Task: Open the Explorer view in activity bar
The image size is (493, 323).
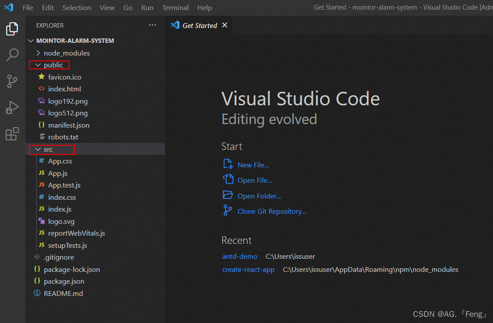Action: coord(12,29)
